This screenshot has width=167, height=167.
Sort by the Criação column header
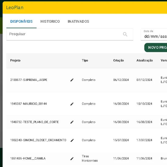118,61
